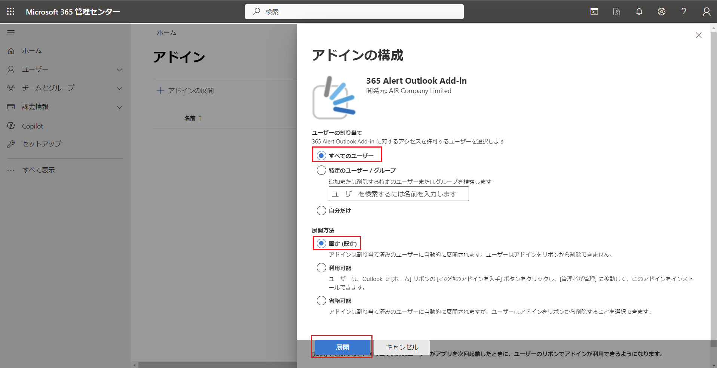The width and height of the screenshot is (717, 368).
Task: Open the account profile icon
Action: 706,12
